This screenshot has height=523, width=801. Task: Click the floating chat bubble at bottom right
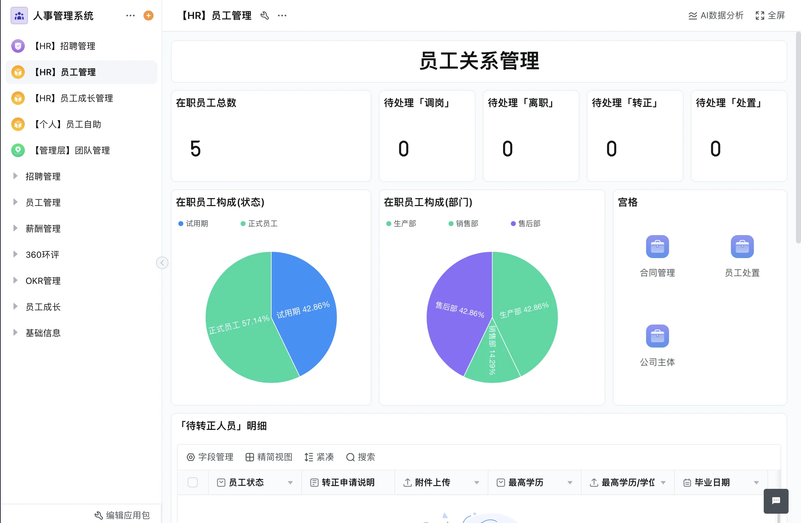pos(776,501)
